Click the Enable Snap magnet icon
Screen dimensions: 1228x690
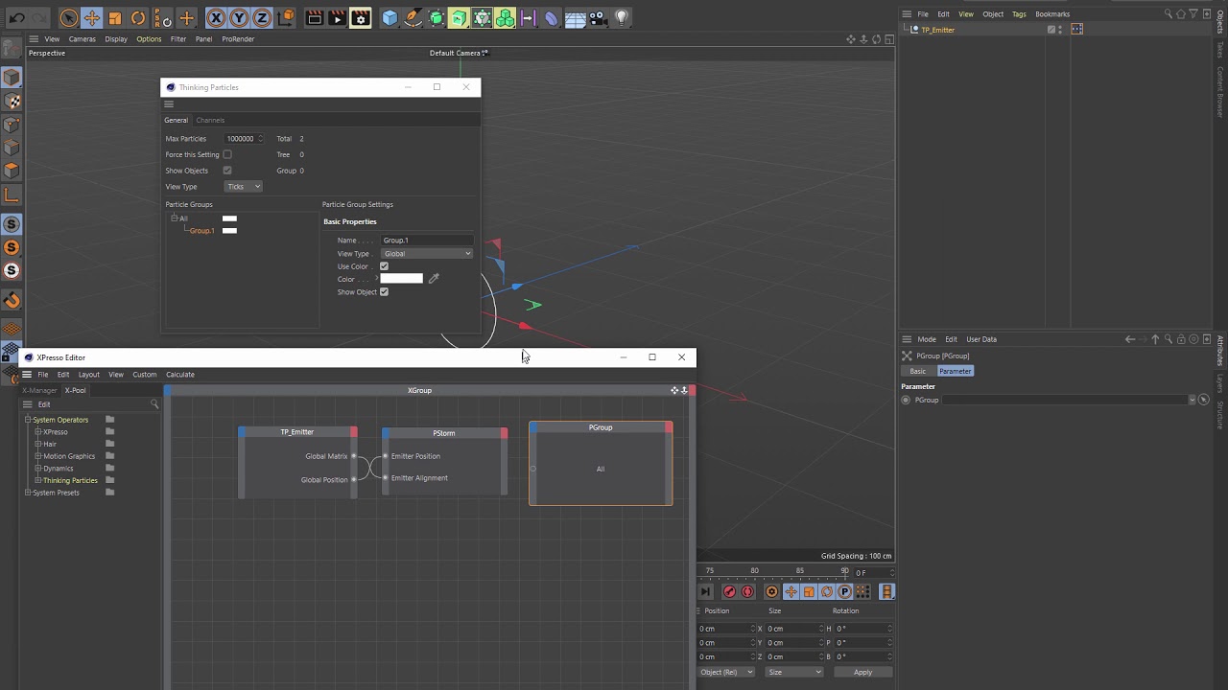pos(12,300)
